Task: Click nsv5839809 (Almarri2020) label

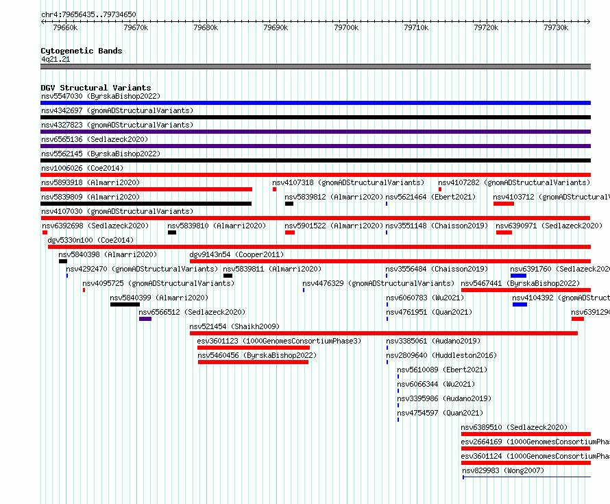Action: click(90, 197)
